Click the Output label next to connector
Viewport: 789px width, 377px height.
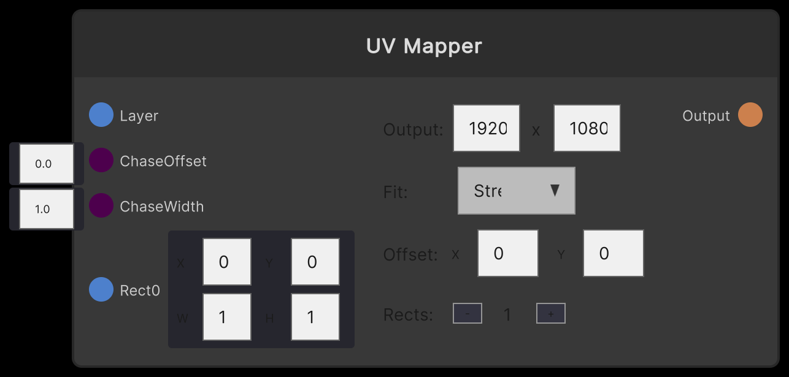(706, 115)
